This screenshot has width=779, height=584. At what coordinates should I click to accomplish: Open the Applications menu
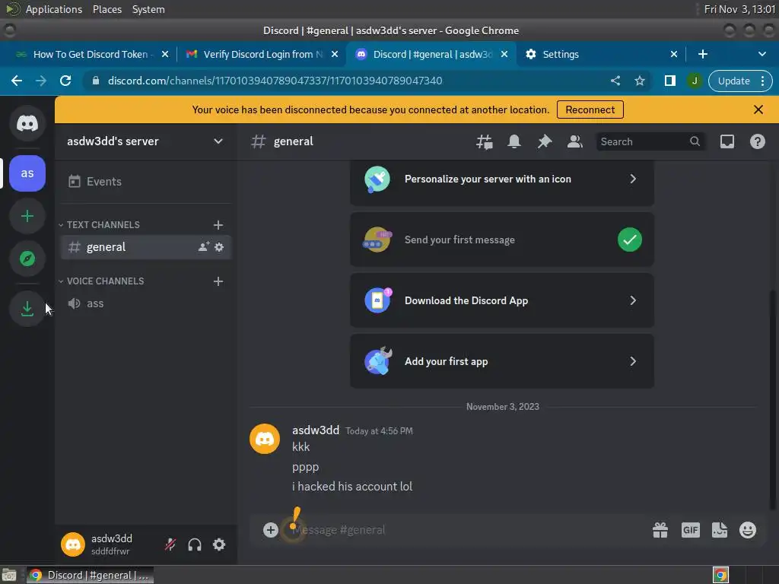click(x=54, y=9)
